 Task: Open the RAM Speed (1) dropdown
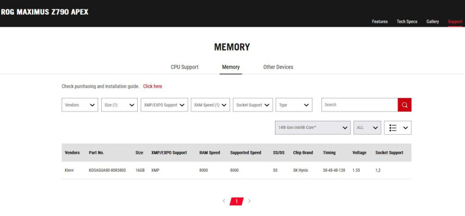pos(210,105)
